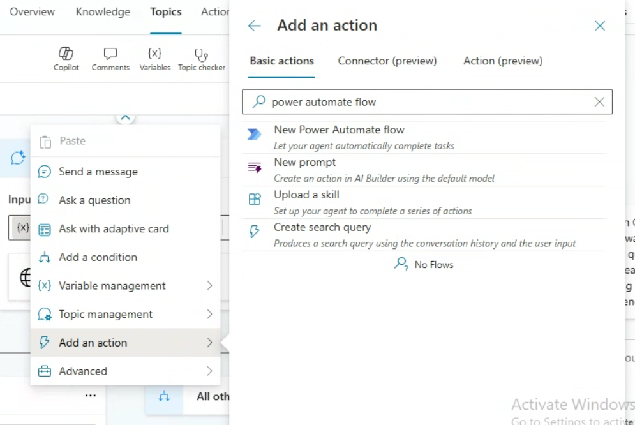Select New Power Automate flow
This screenshot has height=425, width=635.
tap(339, 130)
